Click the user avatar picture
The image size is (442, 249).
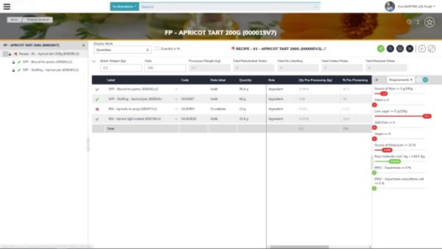pos(390,7)
